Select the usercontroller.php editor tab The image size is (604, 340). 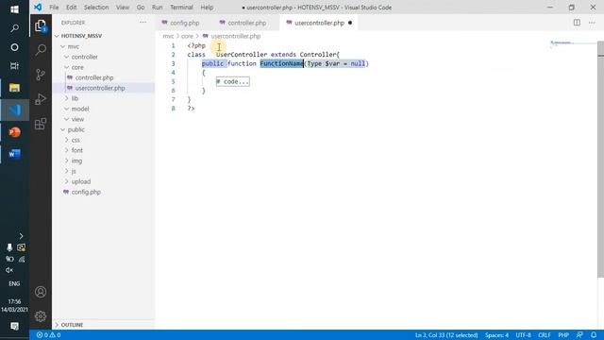[319, 23]
